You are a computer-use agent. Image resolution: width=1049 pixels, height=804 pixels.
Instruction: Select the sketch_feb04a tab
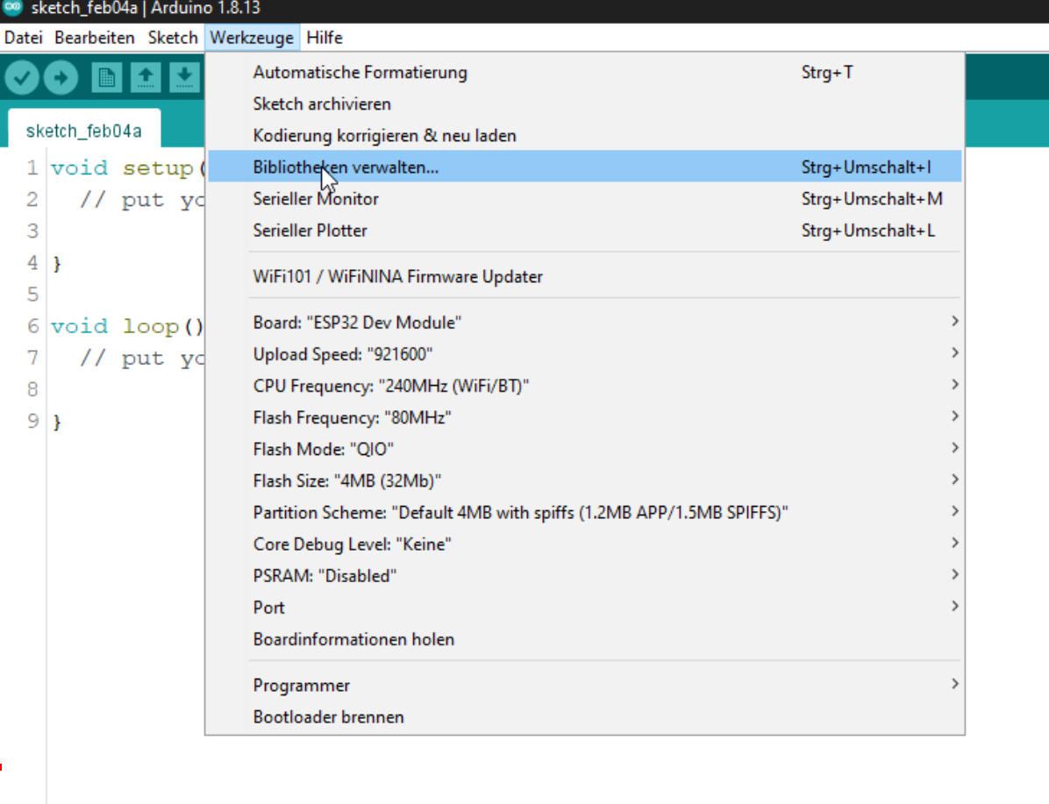click(x=83, y=132)
